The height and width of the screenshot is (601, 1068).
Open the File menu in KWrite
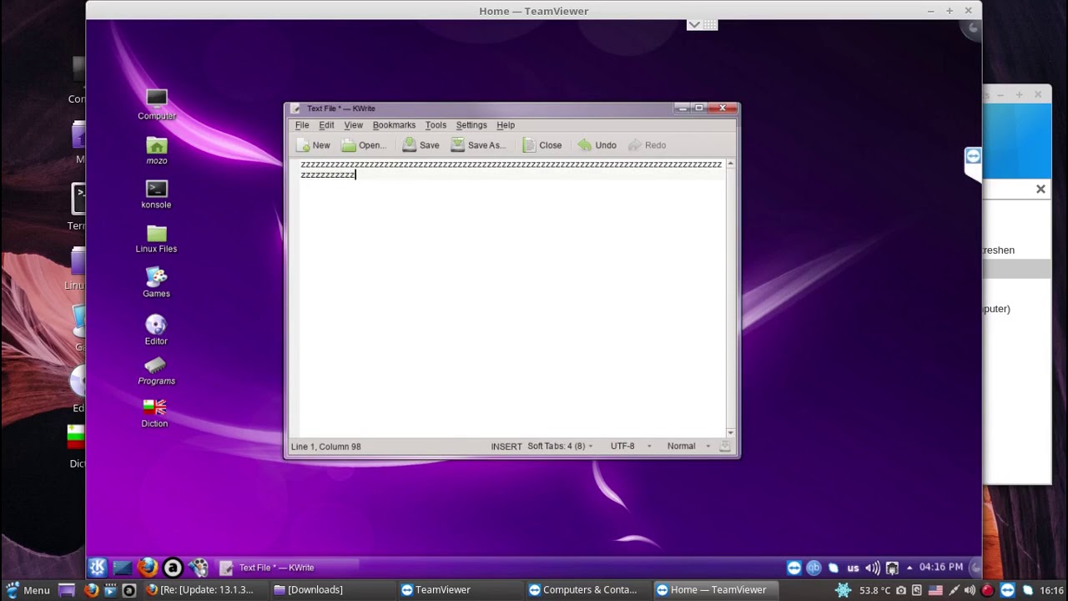(302, 125)
